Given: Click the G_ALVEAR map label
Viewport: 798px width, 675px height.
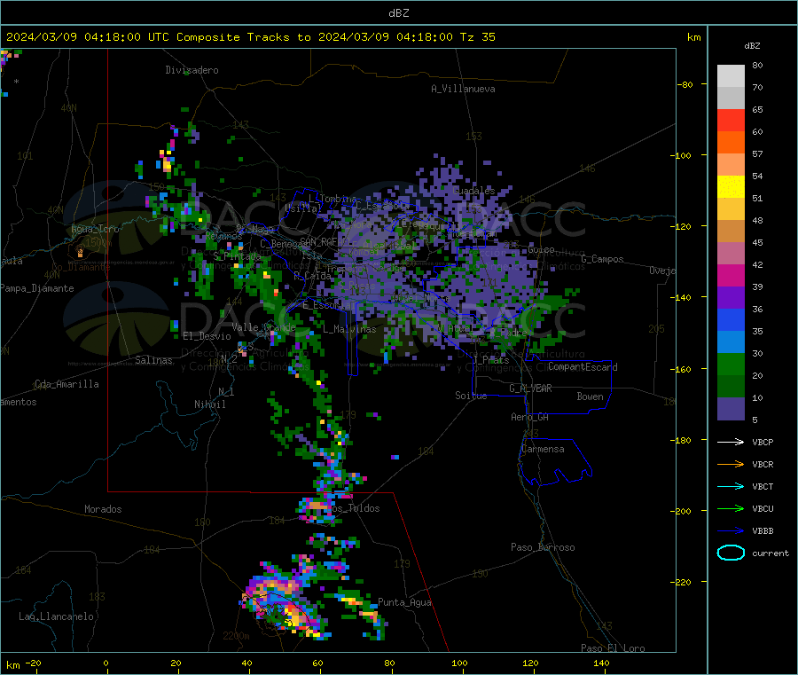Looking at the screenshot, I should 530,389.
